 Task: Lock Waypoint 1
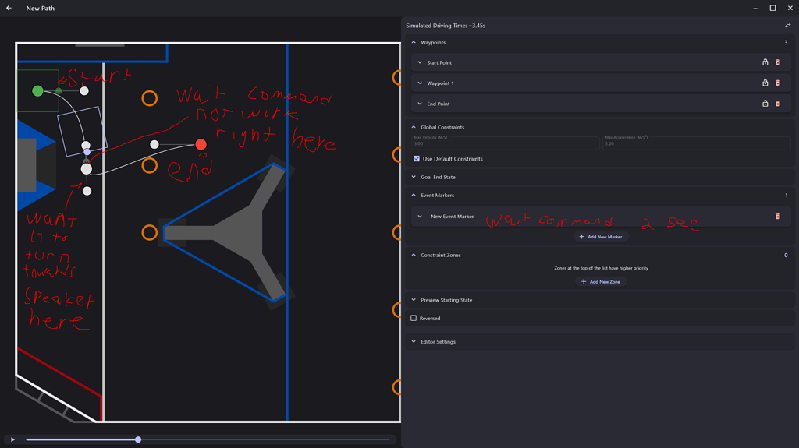tap(765, 83)
